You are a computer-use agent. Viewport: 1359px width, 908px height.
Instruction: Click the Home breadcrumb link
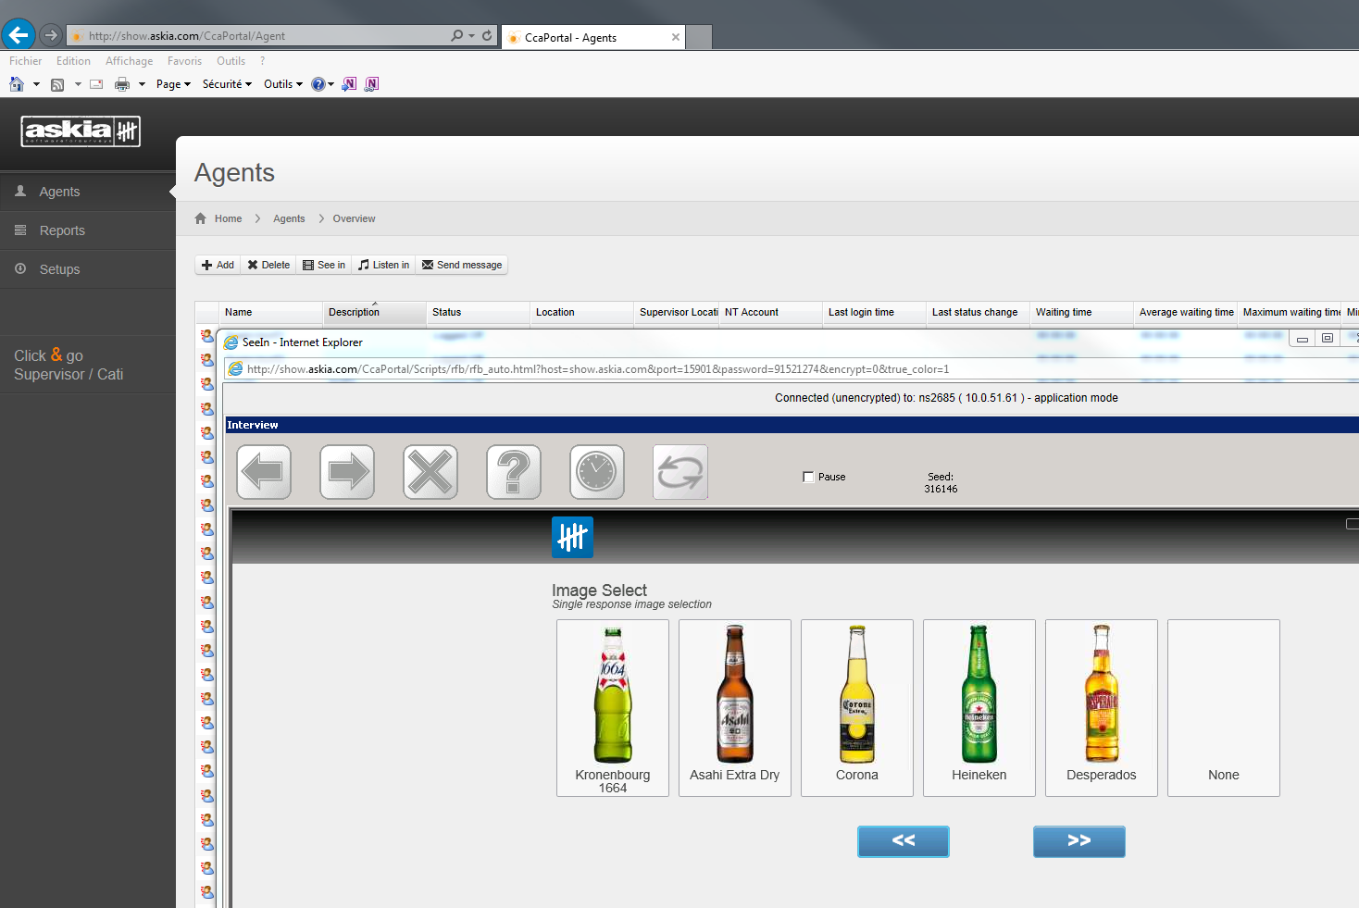tap(228, 218)
